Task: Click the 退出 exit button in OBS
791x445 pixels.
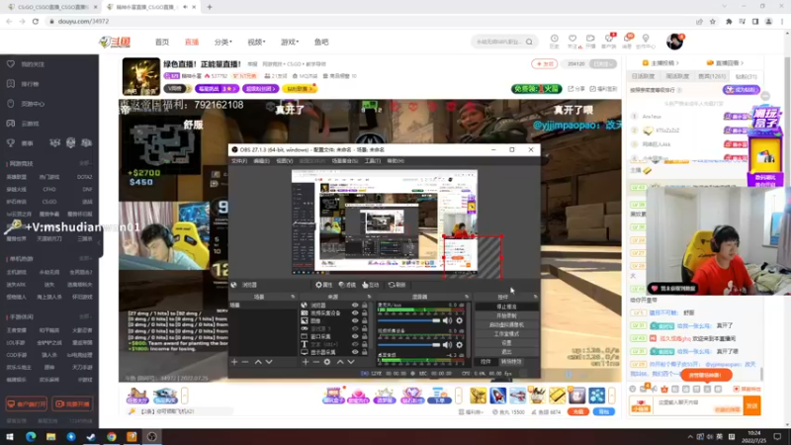Action: pos(506,352)
